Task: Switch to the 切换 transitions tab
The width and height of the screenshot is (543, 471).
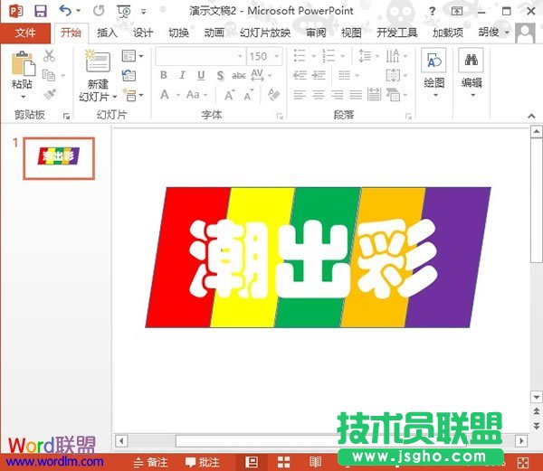Action: coord(178,33)
